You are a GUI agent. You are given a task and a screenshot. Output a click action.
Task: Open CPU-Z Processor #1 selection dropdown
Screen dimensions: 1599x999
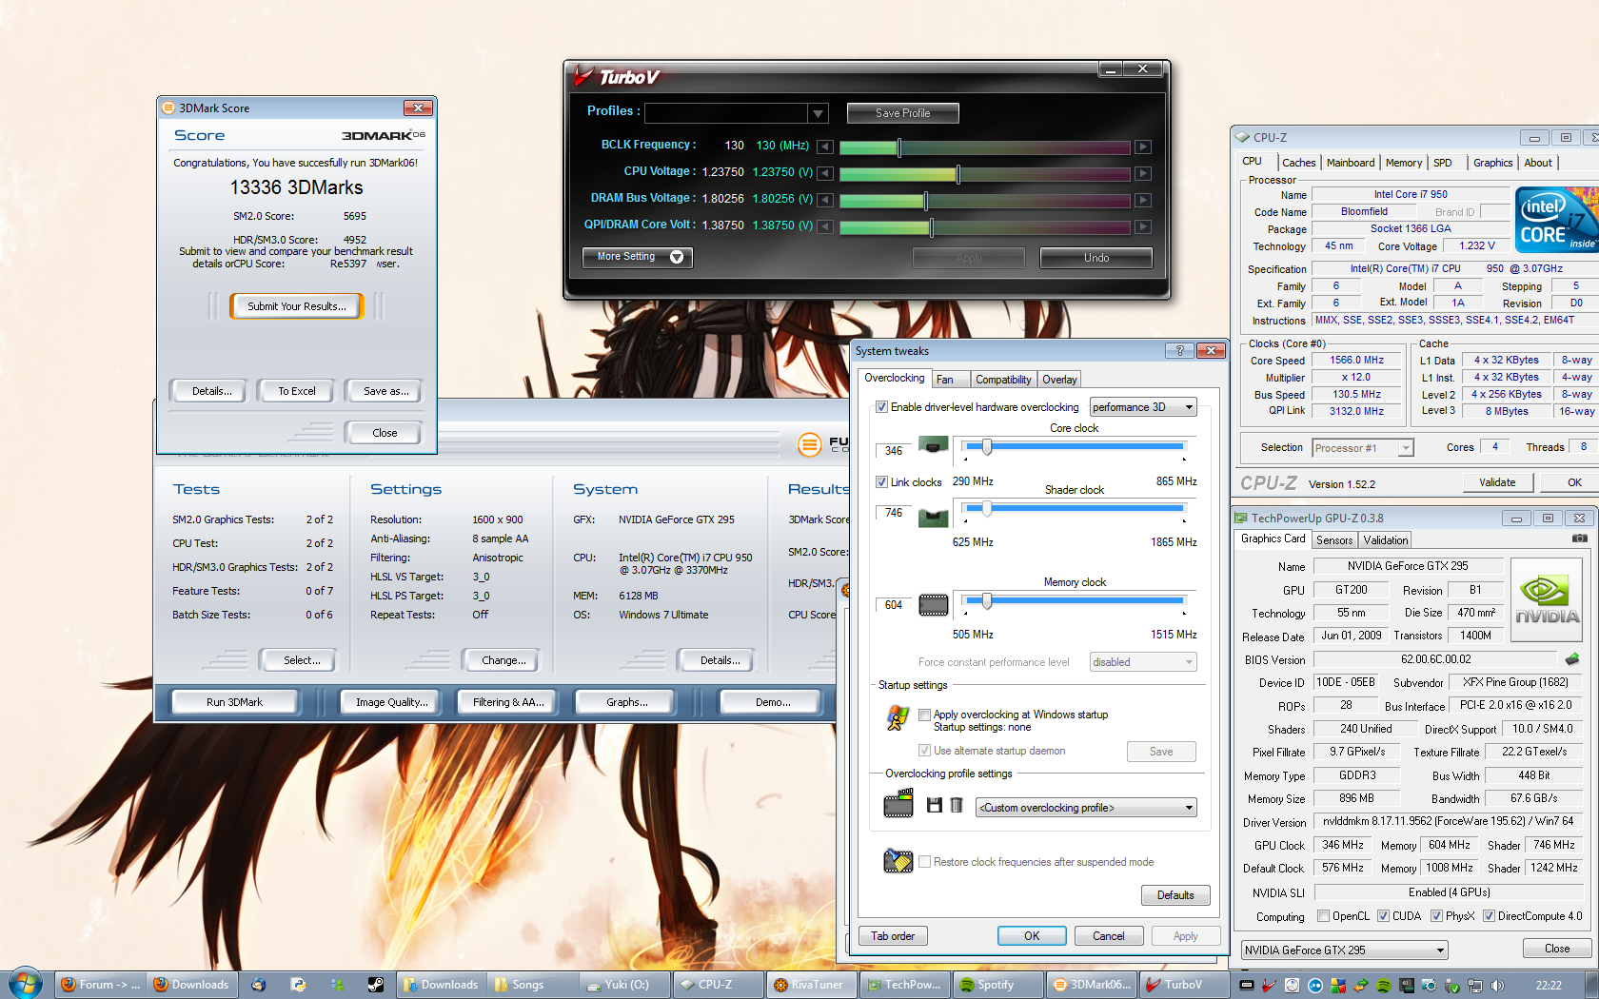point(1363,448)
